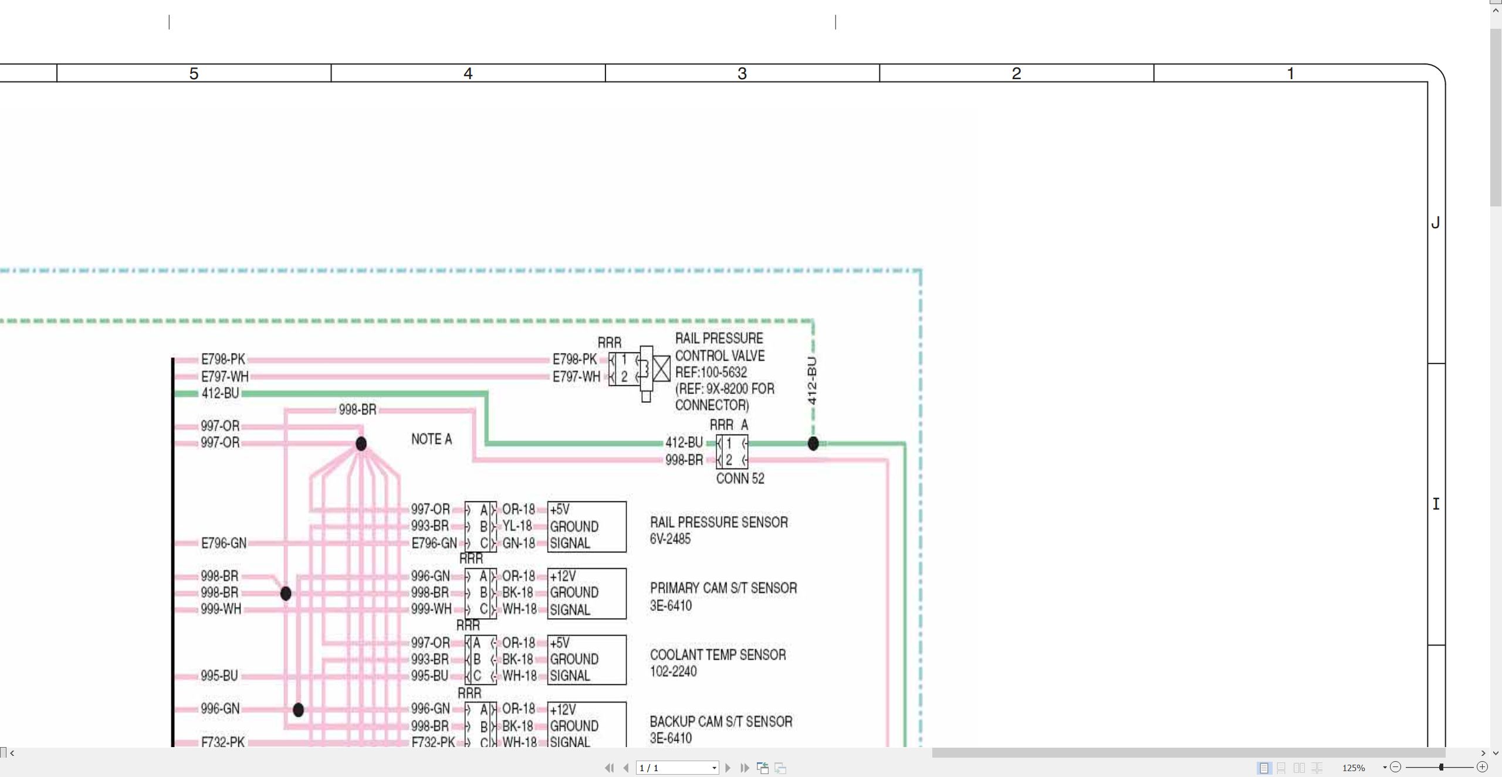Screen dimensions: 1502x777
Task: Click the zoom out minus button
Action: tap(1396, 767)
